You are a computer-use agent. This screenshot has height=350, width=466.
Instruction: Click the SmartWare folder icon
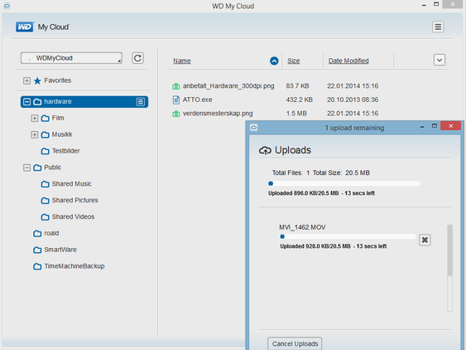[x=37, y=250]
